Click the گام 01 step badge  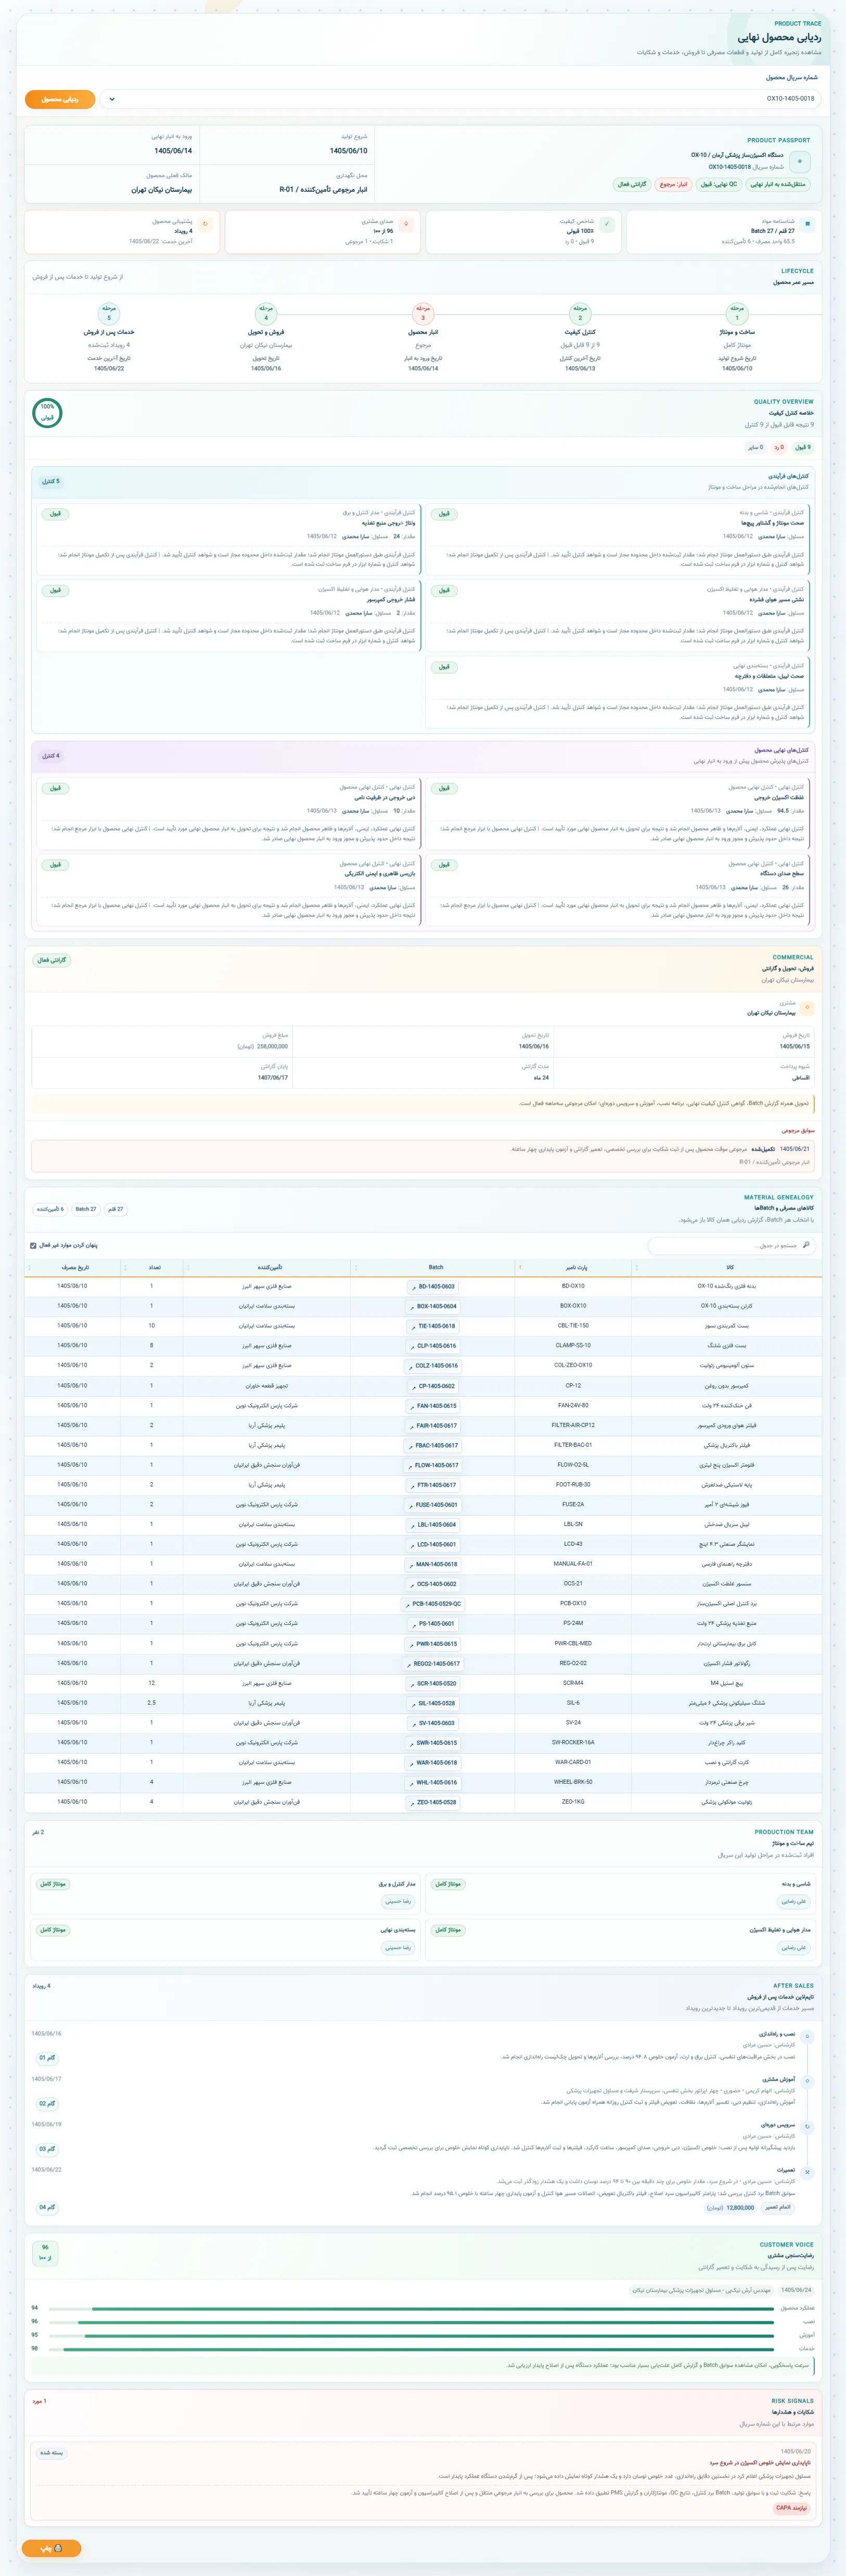pyautogui.click(x=47, y=2058)
